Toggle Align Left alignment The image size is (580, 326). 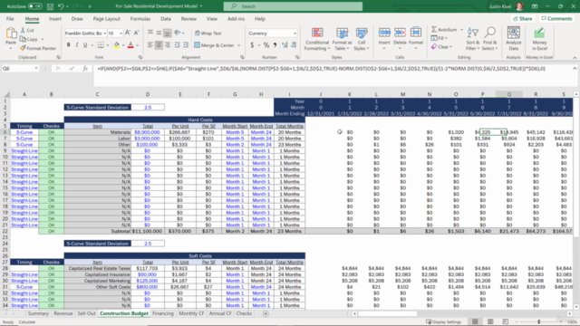(150, 45)
